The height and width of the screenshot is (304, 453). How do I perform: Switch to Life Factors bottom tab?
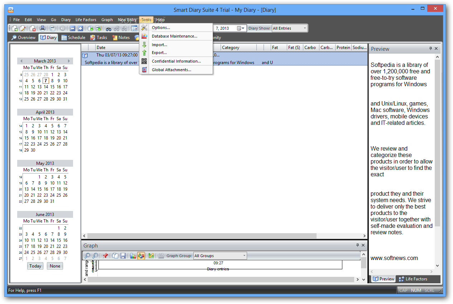[413, 279]
